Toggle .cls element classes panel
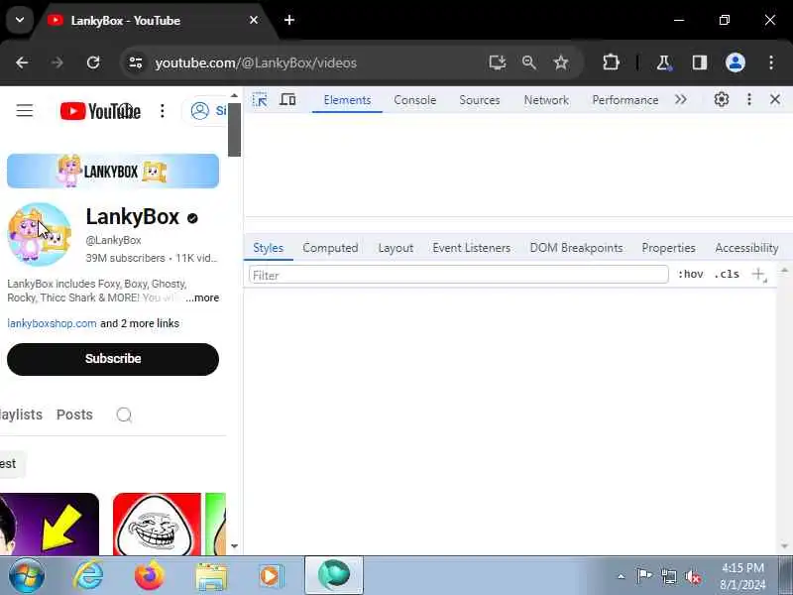This screenshot has height=595, width=793. (727, 275)
